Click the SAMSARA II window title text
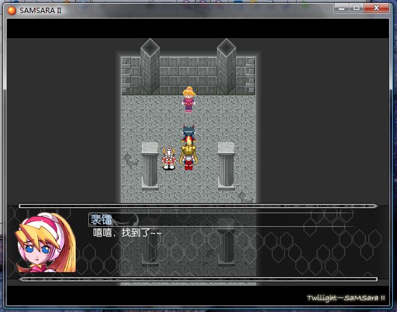Image resolution: width=397 pixels, height=312 pixels. 41,11
